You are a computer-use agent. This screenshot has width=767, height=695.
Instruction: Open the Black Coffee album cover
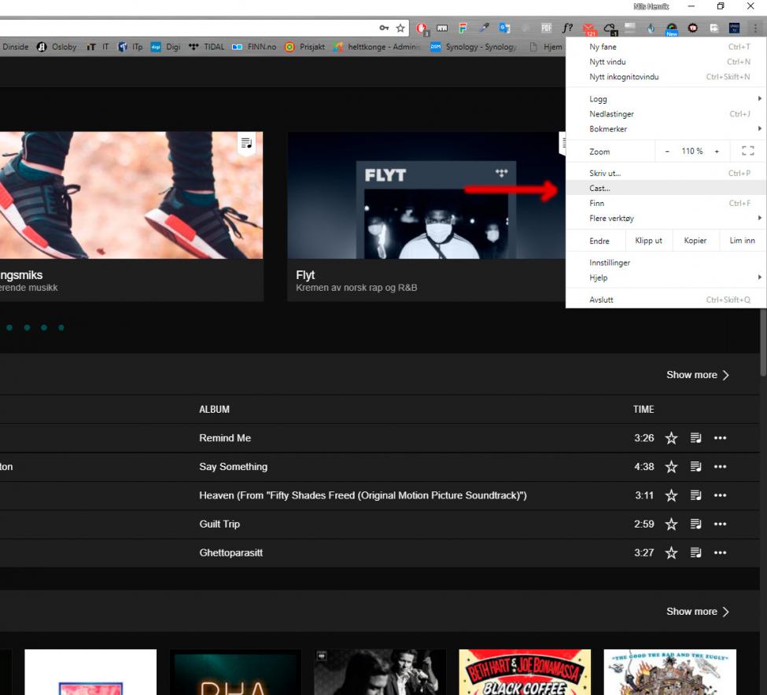point(525,672)
